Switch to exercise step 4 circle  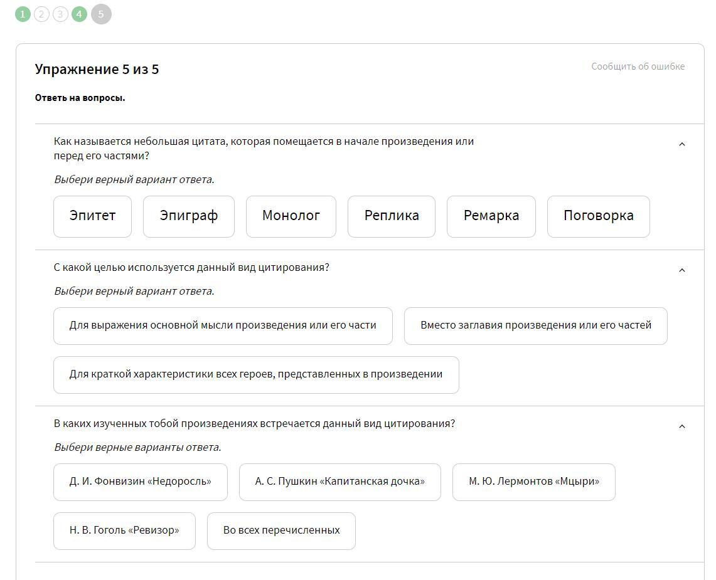[x=79, y=14]
